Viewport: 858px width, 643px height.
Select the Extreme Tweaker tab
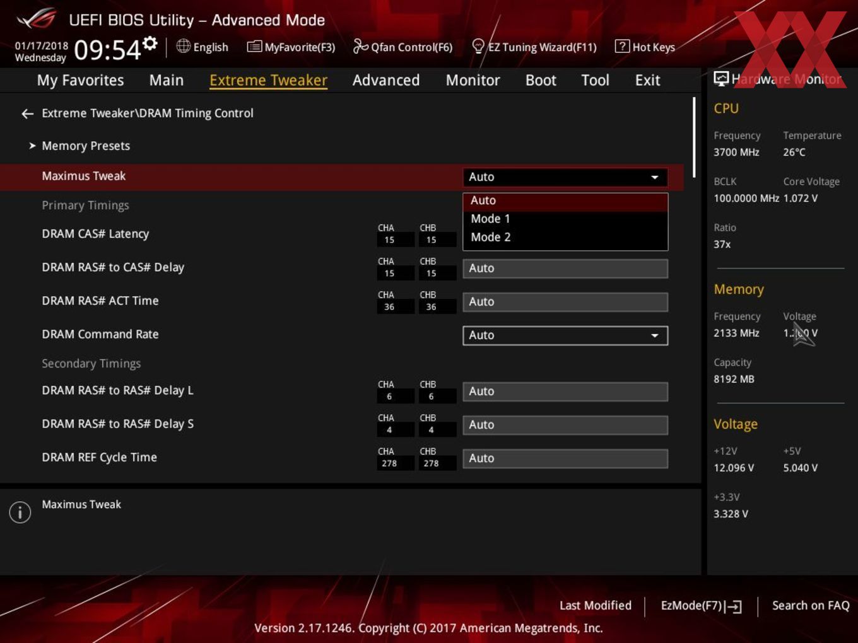click(268, 80)
